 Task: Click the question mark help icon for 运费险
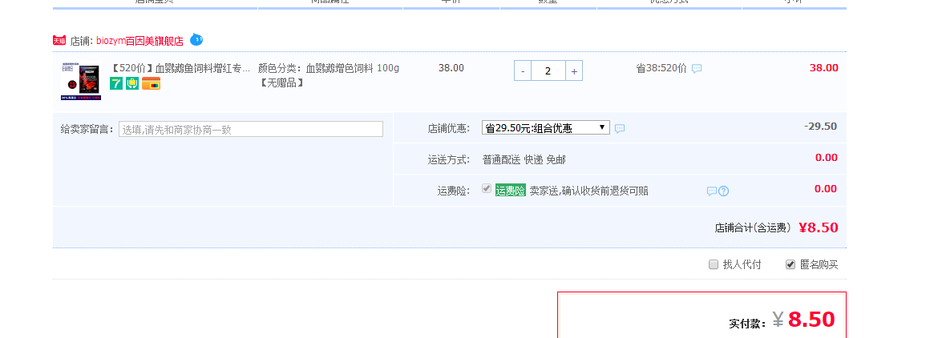click(724, 191)
